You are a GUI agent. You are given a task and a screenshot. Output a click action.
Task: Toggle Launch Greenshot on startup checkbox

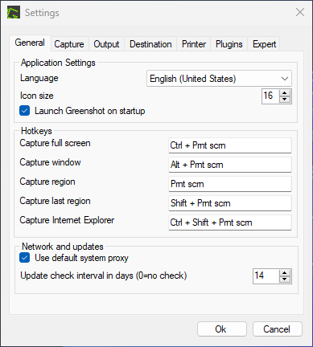[x=24, y=111]
